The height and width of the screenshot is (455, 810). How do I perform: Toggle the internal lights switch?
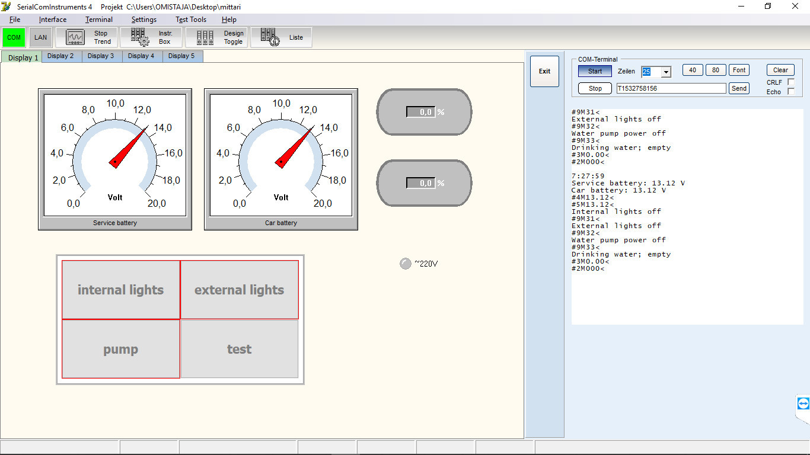pyautogui.click(x=121, y=290)
